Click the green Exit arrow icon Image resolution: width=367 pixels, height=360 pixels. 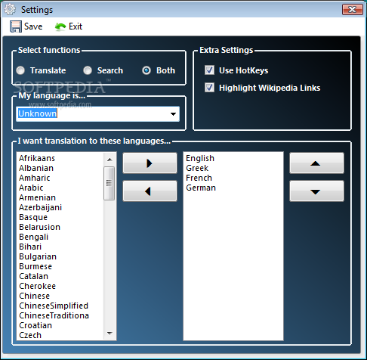pos(60,26)
